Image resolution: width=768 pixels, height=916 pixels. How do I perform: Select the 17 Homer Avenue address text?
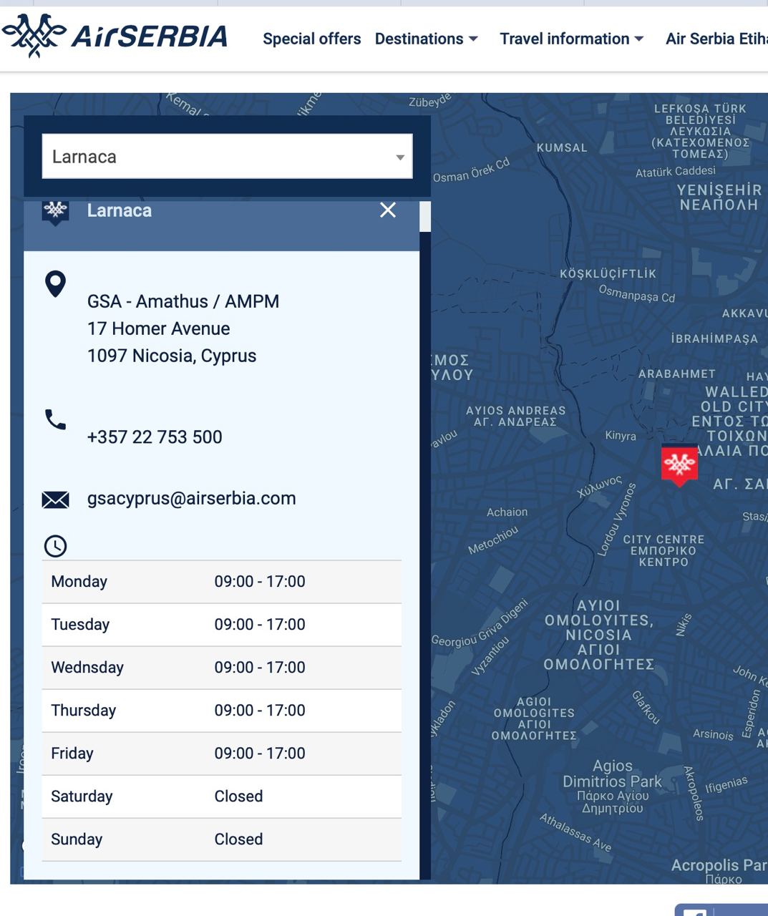tap(158, 328)
